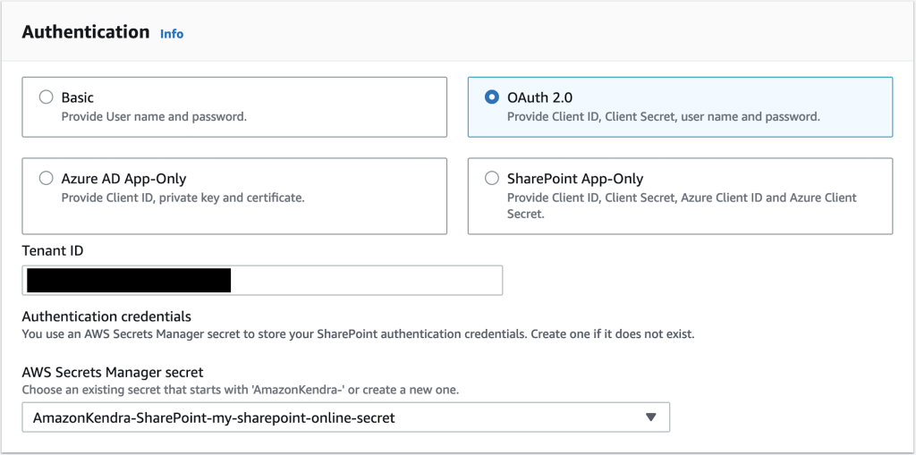The height and width of the screenshot is (455, 916).
Task: Choose the Azure AD App-Only radio button
Action: pyautogui.click(x=46, y=179)
